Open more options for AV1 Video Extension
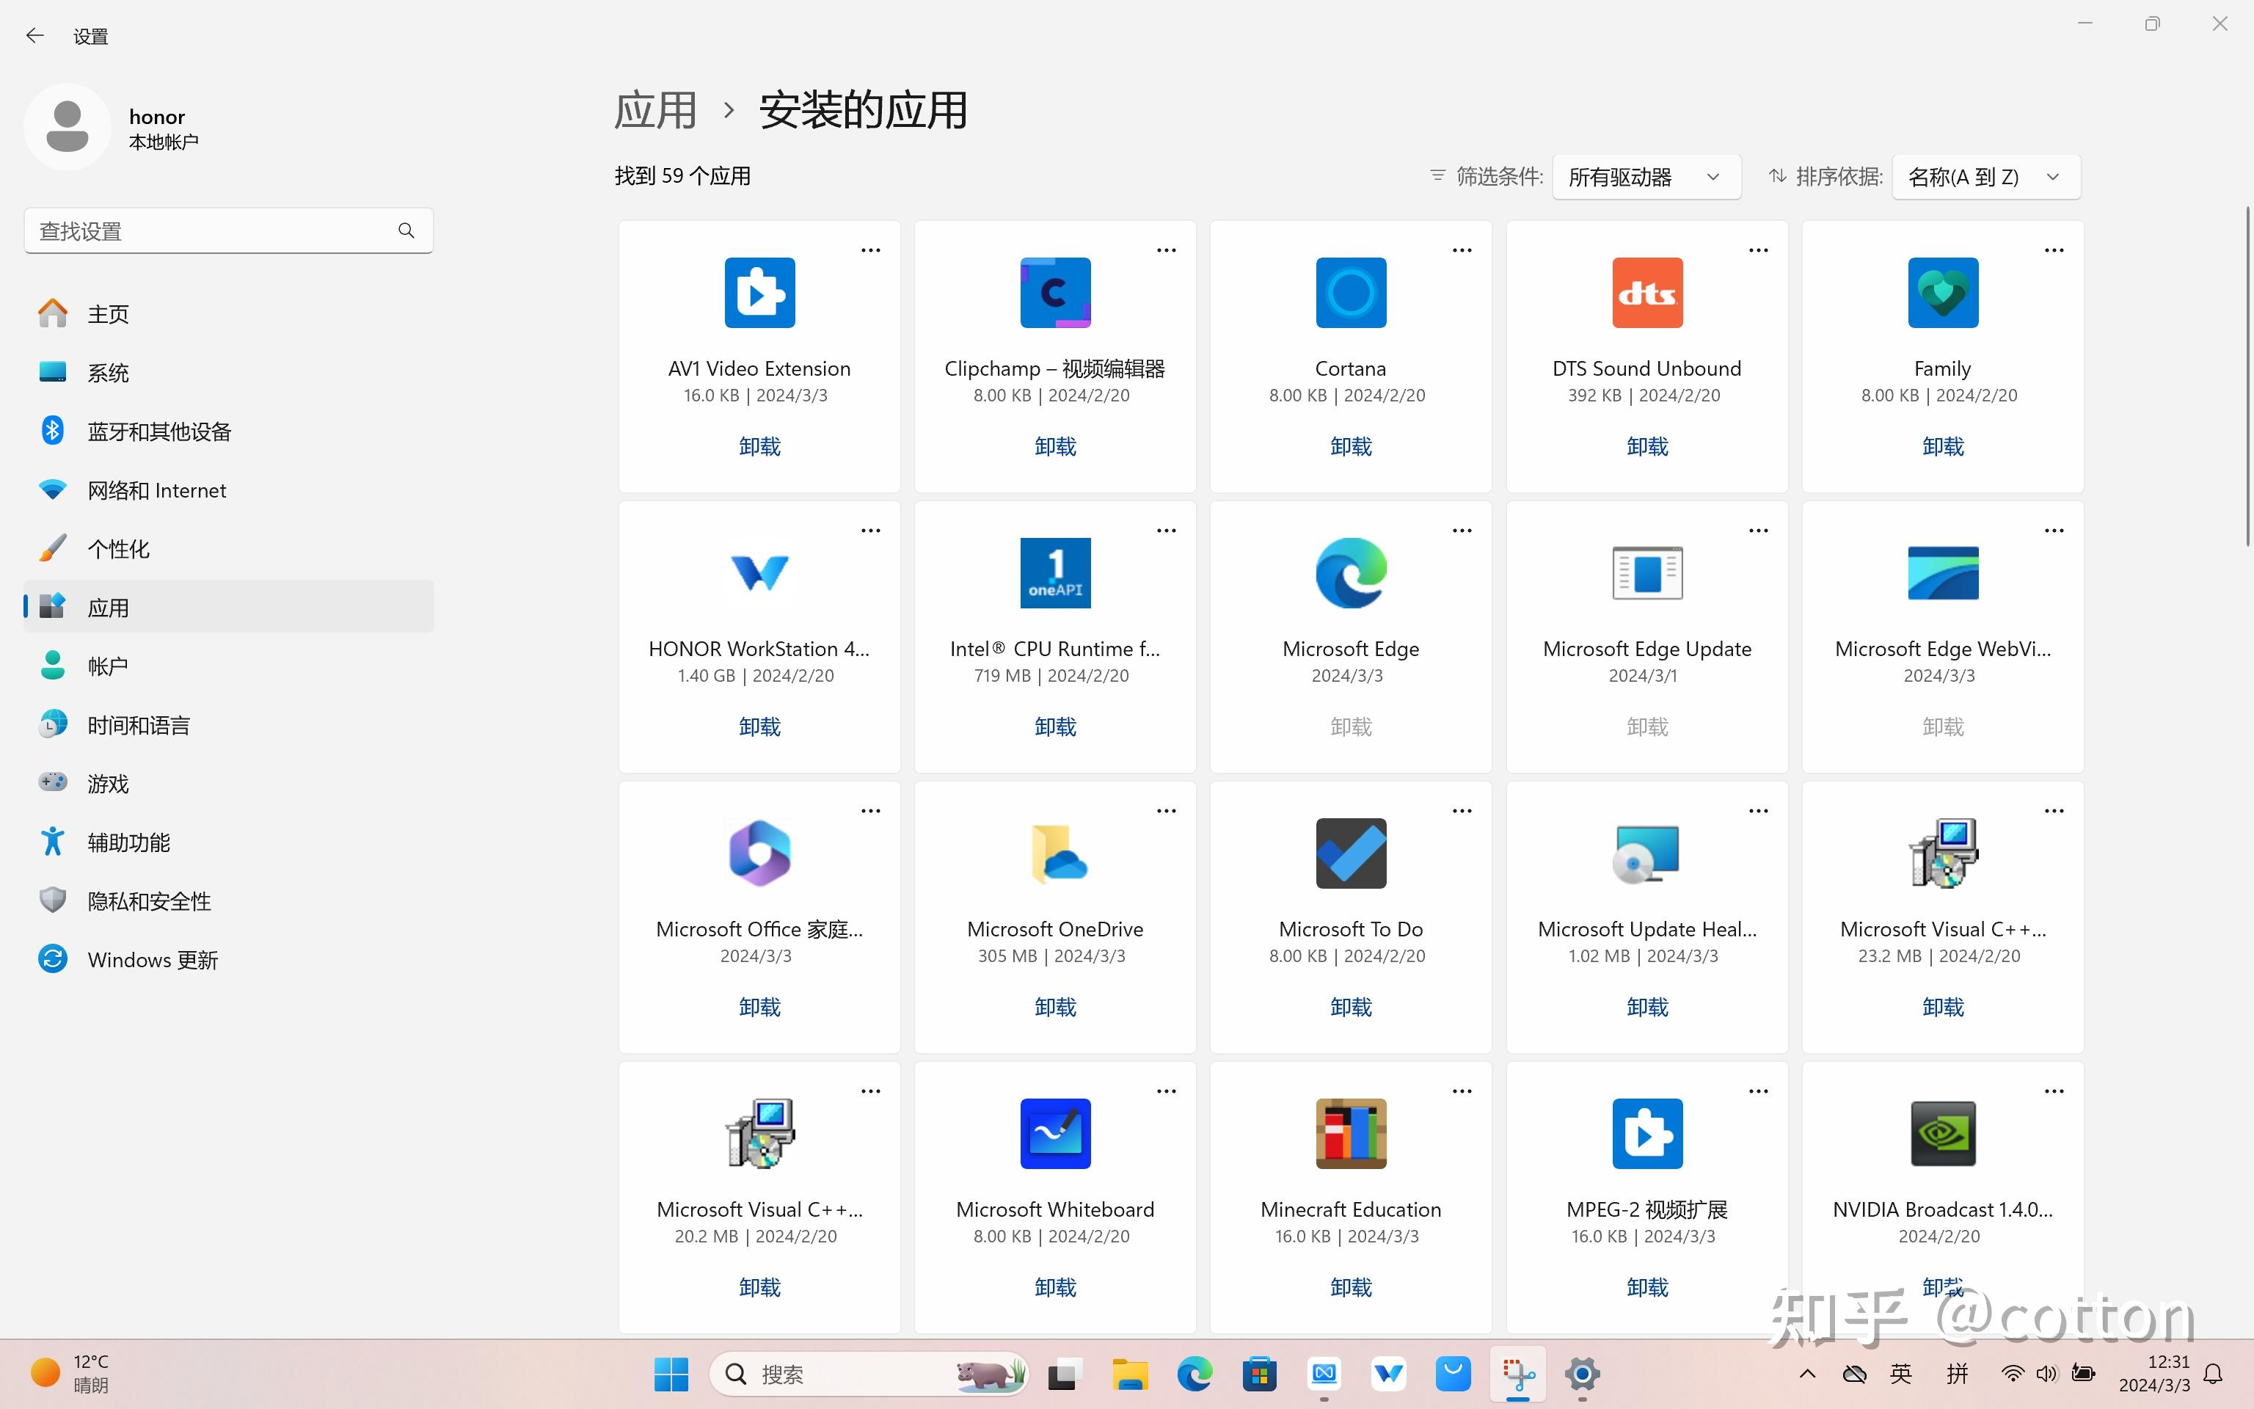The width and height of the screenshot is (2254, 1409). tap(870, 250)
